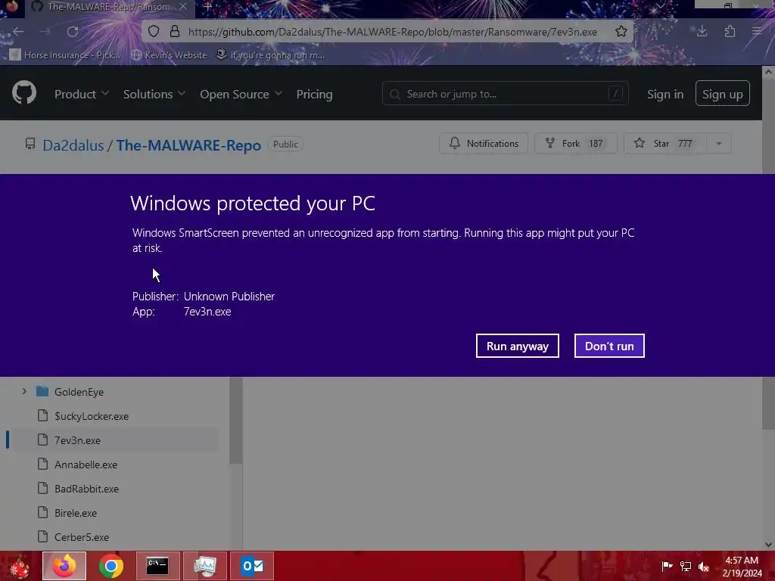Open the Pricing page
The width and height of the screenshot is (775, 581).
pos(314,94)
